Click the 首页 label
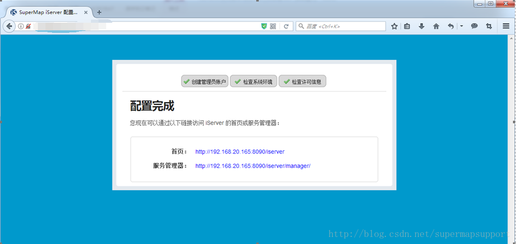The height and width of the screenshot is (244, 516). pos(179,152)
